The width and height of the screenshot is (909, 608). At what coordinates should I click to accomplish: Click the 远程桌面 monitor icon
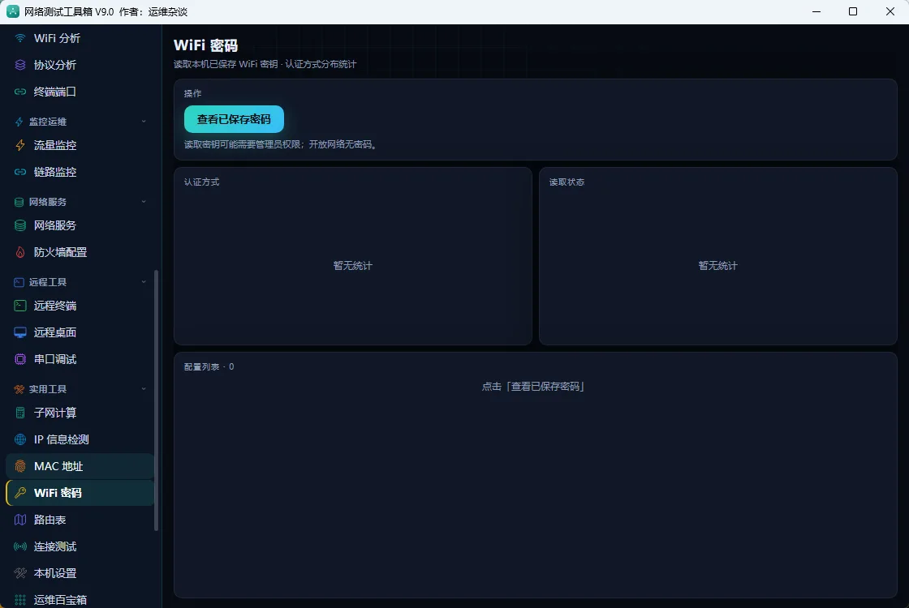point(20,332)
